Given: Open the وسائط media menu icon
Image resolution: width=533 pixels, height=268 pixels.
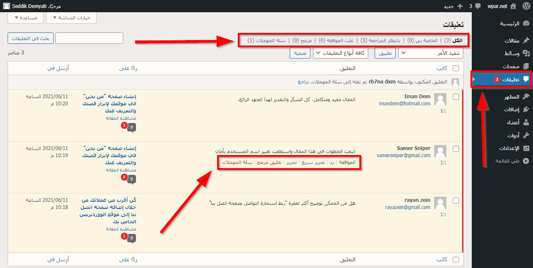Looking at the screenshot, I should 526,54.
